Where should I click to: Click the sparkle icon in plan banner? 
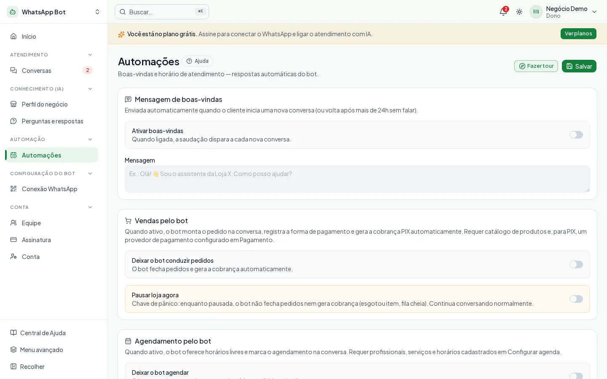coord(121,34)
